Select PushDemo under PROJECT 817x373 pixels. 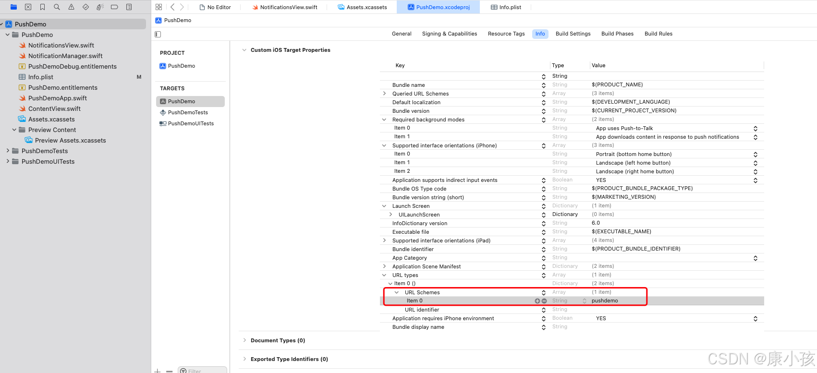(x=177, y=66)
